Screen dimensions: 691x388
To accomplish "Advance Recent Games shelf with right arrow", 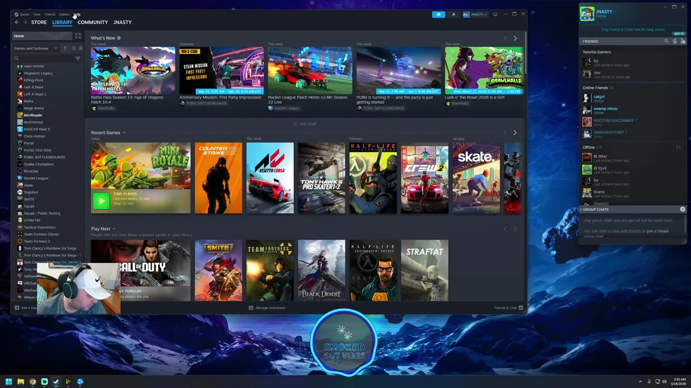I will [x=515, y=133].
